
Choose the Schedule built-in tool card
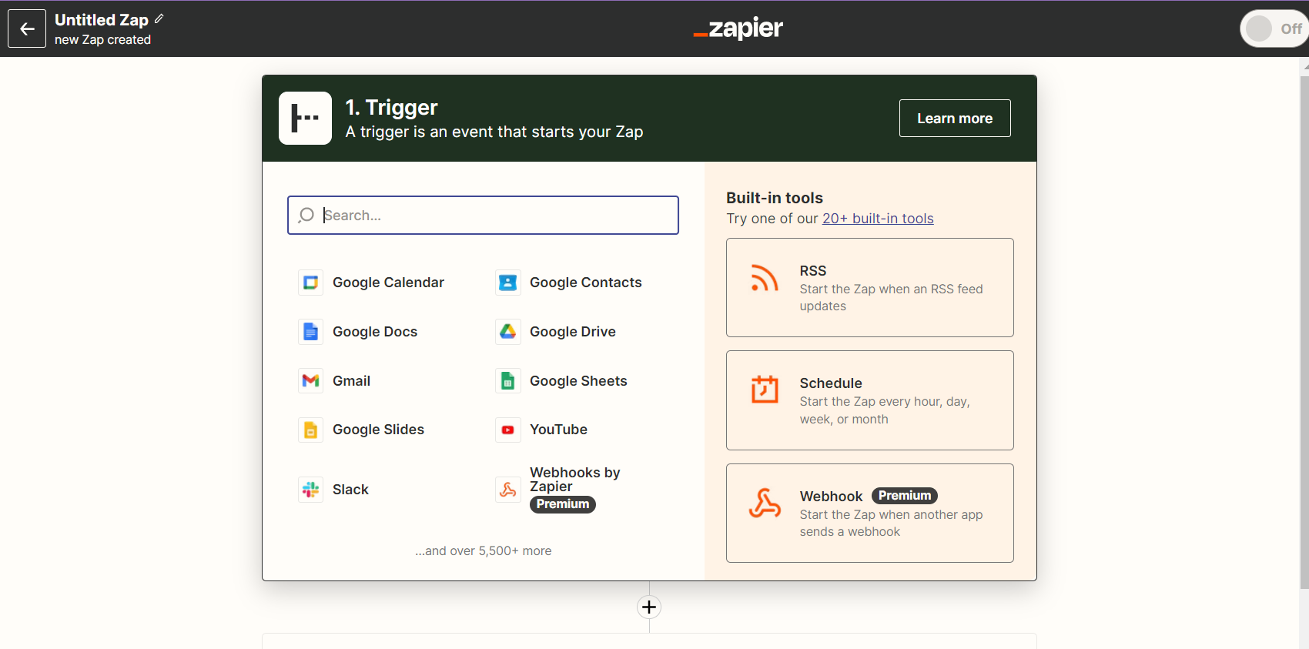[869, 400]
